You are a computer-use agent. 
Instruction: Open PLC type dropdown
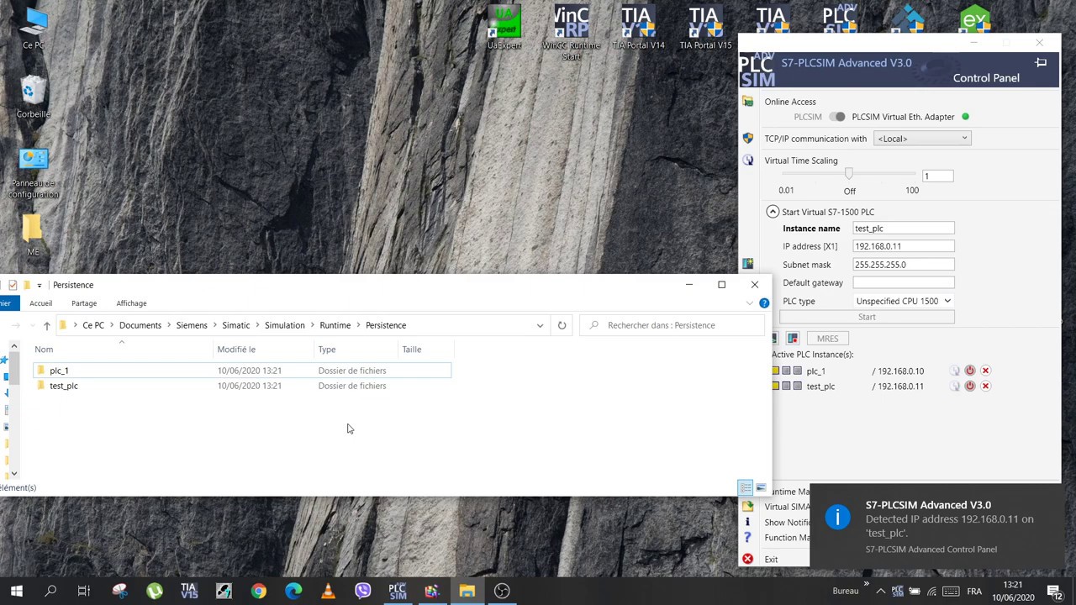point(904,301)
